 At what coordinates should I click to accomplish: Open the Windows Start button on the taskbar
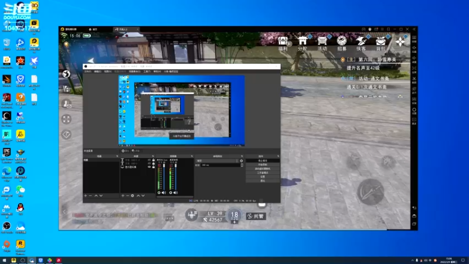click(x=4, y=260)
